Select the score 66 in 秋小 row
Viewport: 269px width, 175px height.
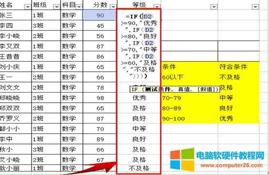[x=100, y=149]
